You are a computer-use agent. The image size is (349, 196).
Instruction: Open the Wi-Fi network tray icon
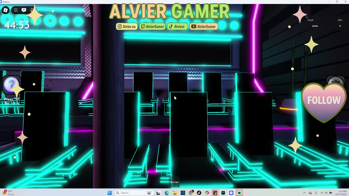tap(322, 193)
